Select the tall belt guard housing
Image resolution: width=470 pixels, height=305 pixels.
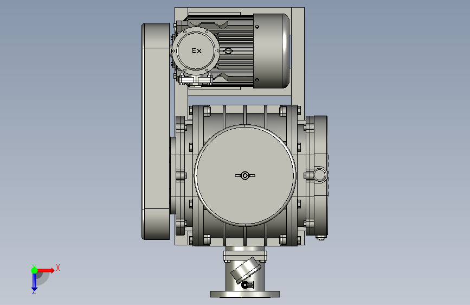156,131
